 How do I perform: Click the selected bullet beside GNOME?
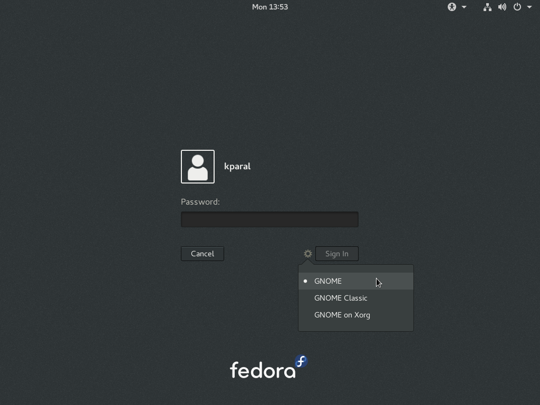point(305,281)
